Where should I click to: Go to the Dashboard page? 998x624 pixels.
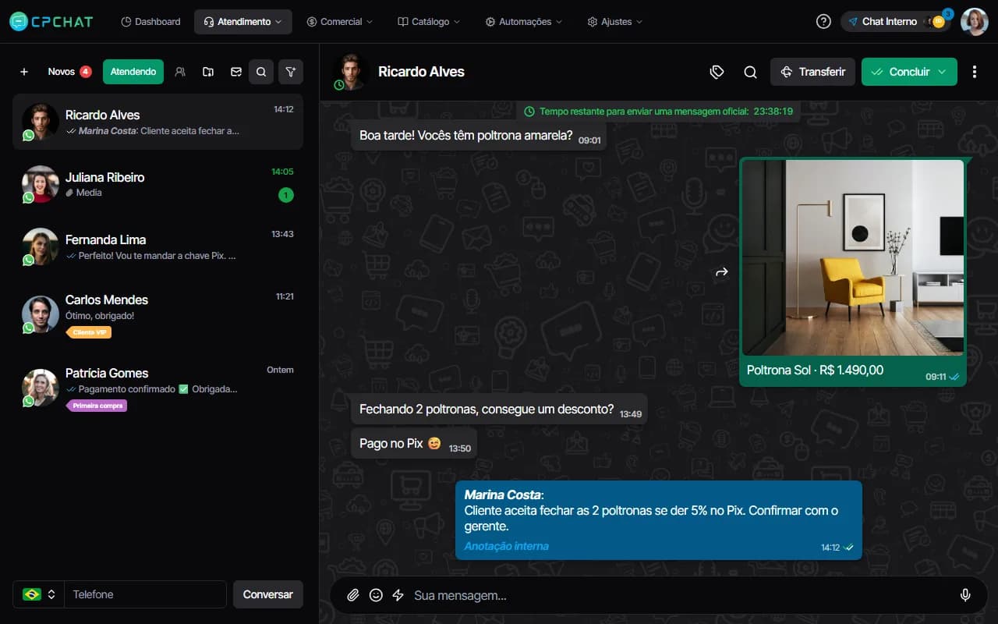pos(151,22)
